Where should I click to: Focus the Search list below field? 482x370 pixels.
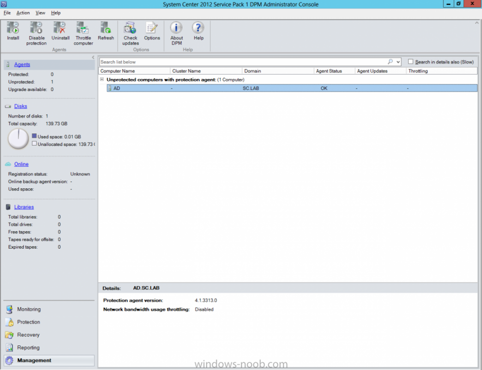(x=243, y=62)
